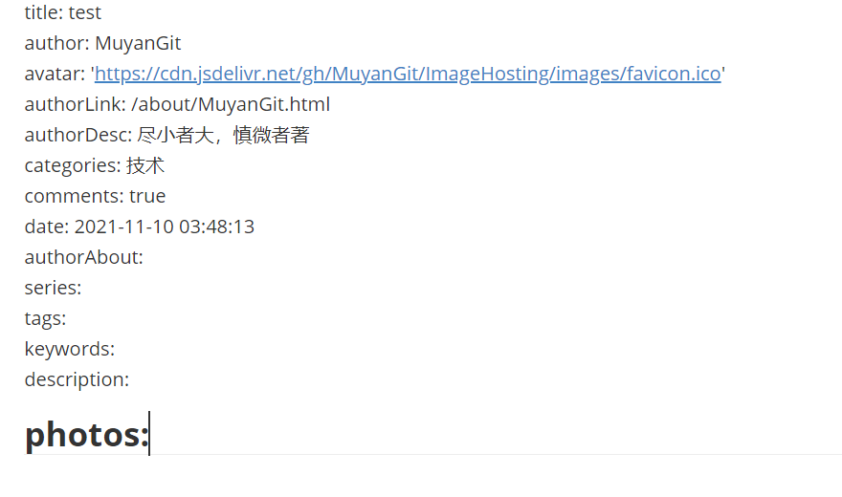The image size is (842, 497).
Task: Click the word true in comments line
Action: pyautogui.click(x=147, y=196)
